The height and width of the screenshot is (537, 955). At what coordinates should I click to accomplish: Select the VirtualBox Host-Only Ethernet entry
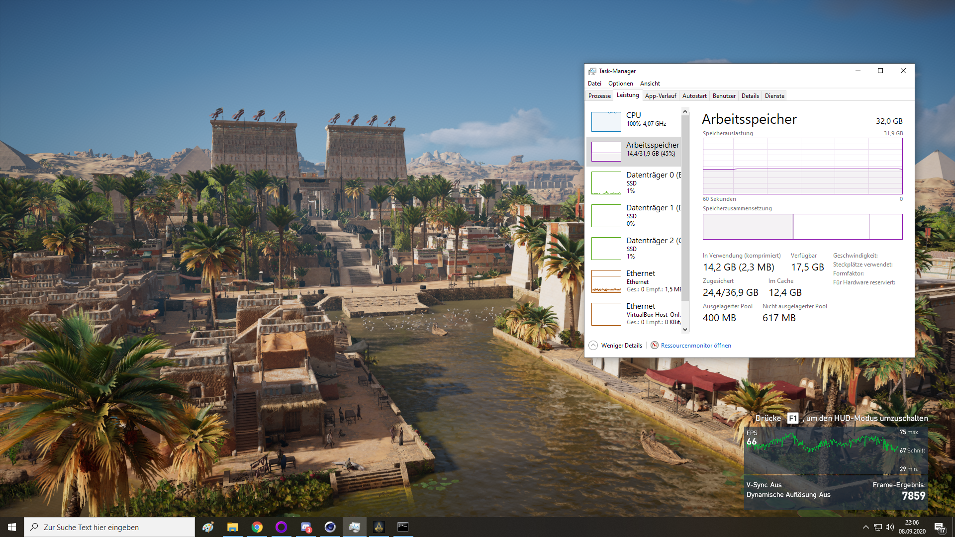tap(634, 314)
